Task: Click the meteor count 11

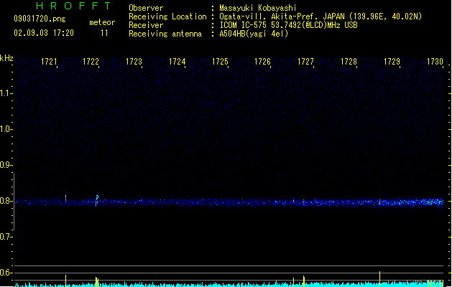Action: [x=104, y=33]
